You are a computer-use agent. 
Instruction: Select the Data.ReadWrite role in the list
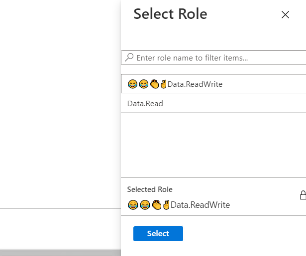click(213, 84)
